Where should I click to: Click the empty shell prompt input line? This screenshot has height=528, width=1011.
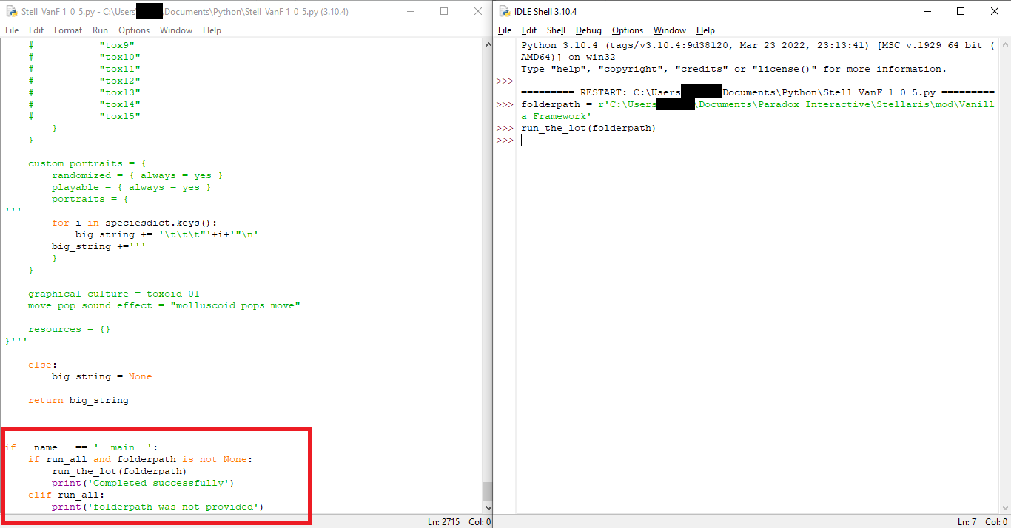click(757, 140)
